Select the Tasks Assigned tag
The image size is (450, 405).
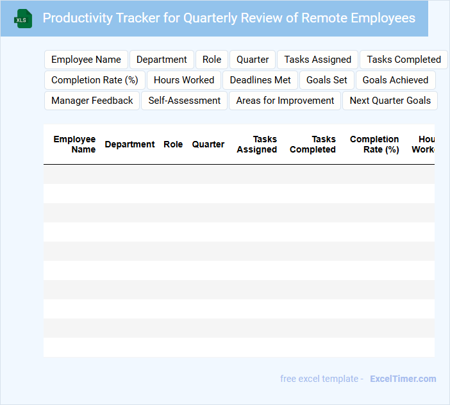pyautogui.click(x=317, y=60)
